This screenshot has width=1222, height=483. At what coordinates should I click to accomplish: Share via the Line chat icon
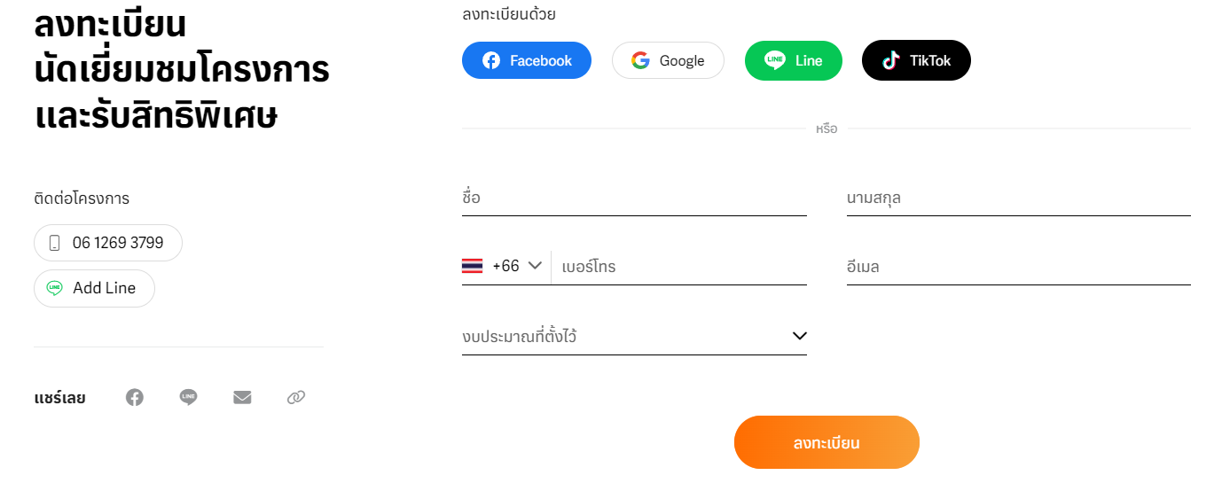point(188,398)
